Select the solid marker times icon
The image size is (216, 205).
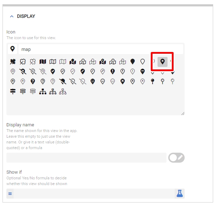coord(123,82)
